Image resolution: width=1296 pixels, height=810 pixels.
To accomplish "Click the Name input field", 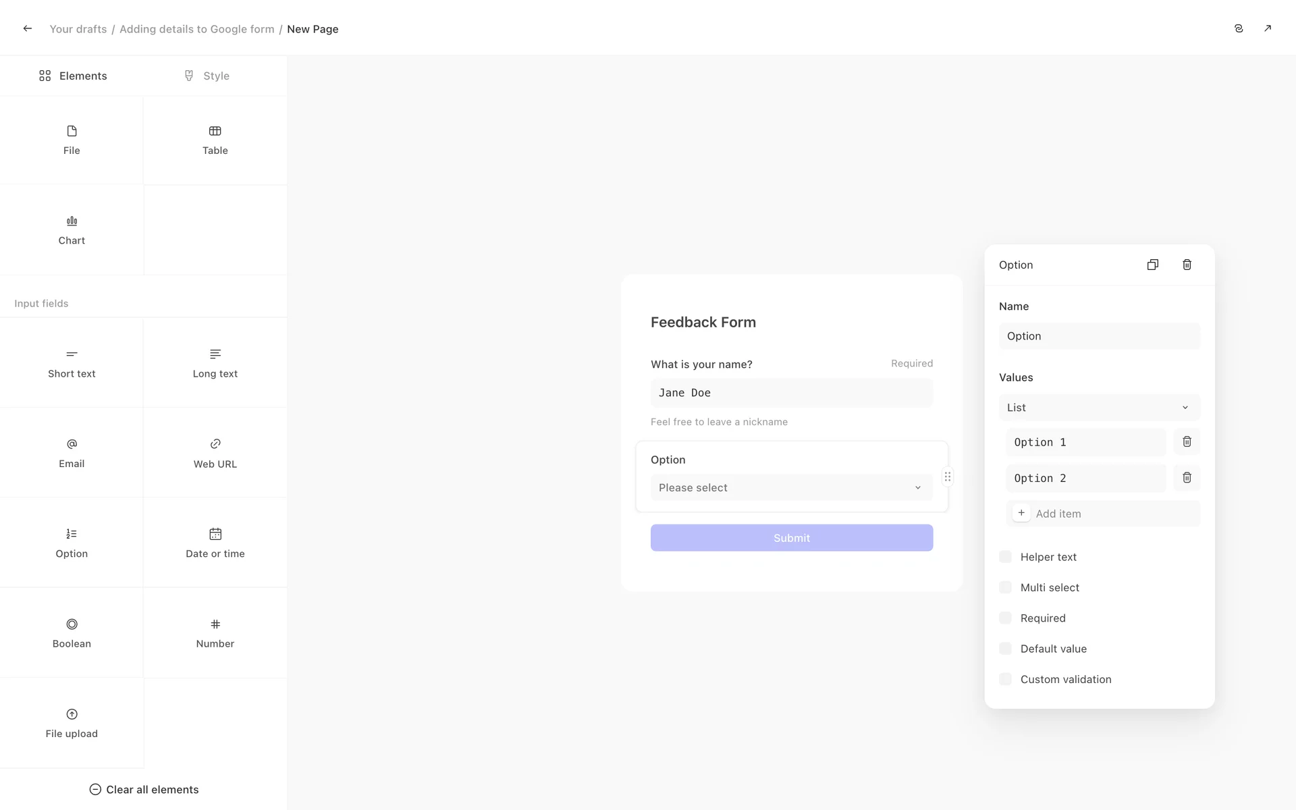I will click(x=1099, y=336).
